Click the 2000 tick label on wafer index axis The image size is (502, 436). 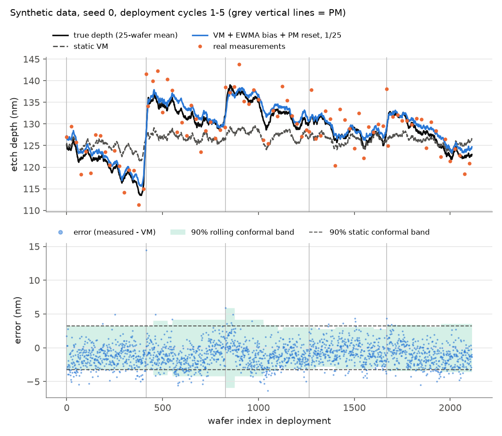point(450,408)
